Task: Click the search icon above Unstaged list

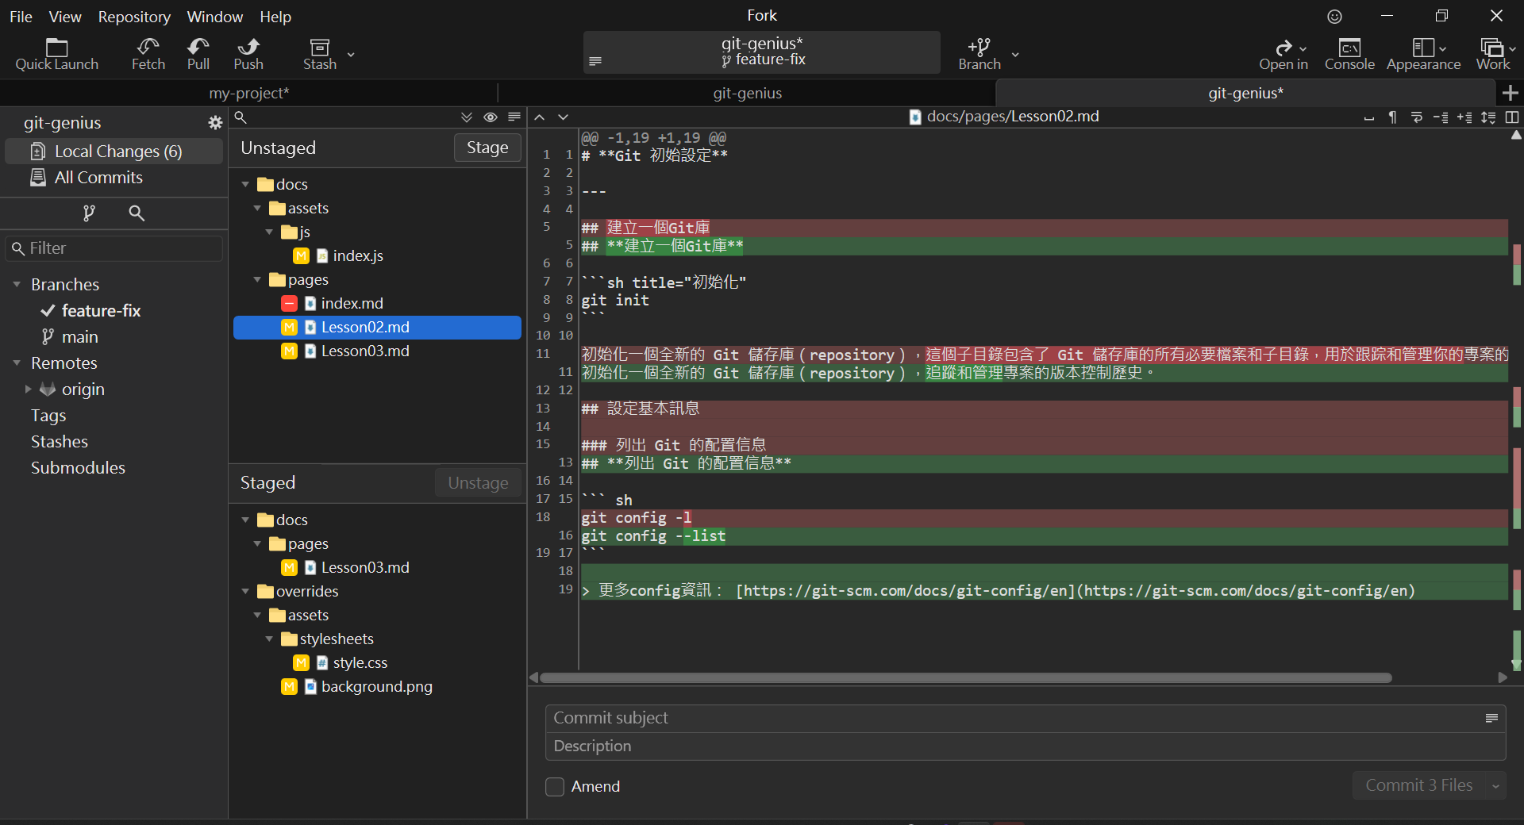Action: pos(241,117)
